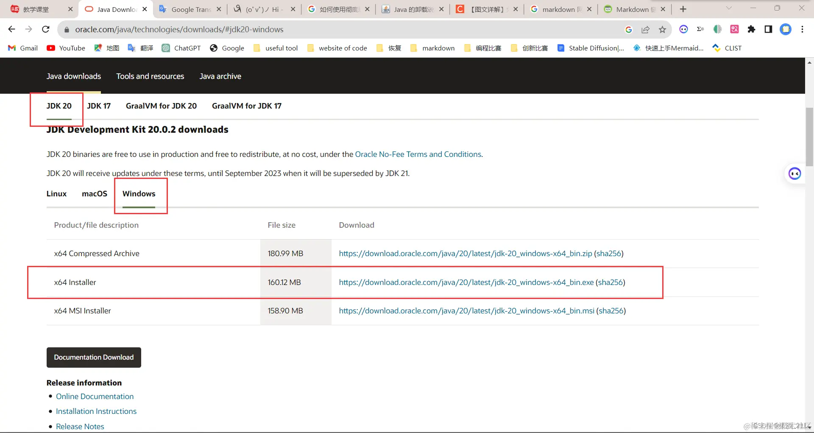Click the share page icon
The width and height of the screenshot is (814, 433).
646,29
